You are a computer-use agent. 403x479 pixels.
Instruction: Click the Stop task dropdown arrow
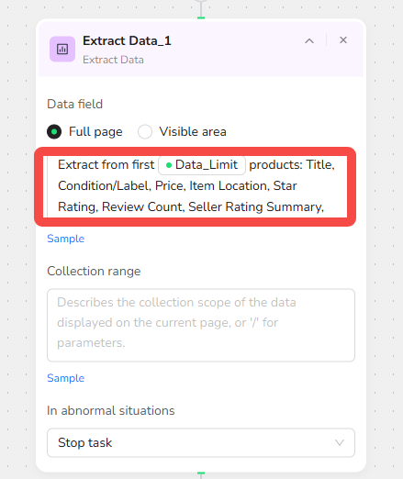(x=340, y=442)
